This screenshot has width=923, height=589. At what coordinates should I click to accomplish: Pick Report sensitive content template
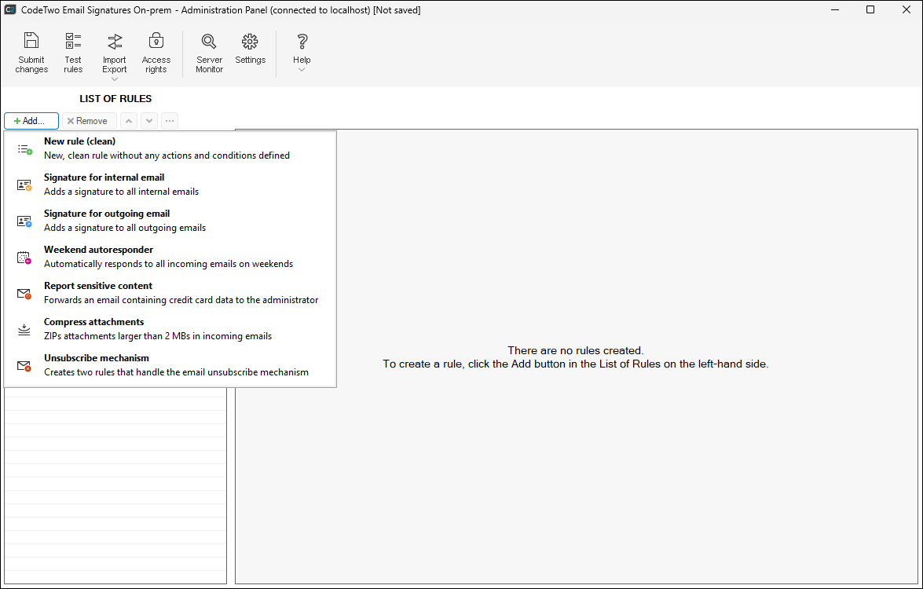[x=98, y=286]
